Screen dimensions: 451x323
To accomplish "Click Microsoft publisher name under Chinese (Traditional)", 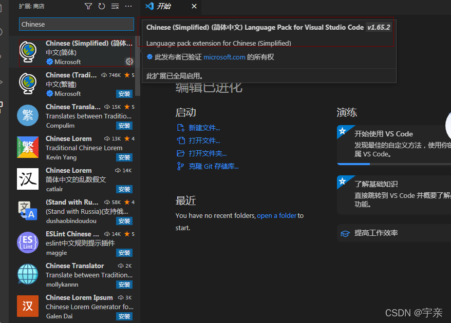I will (x=68, y=94).
